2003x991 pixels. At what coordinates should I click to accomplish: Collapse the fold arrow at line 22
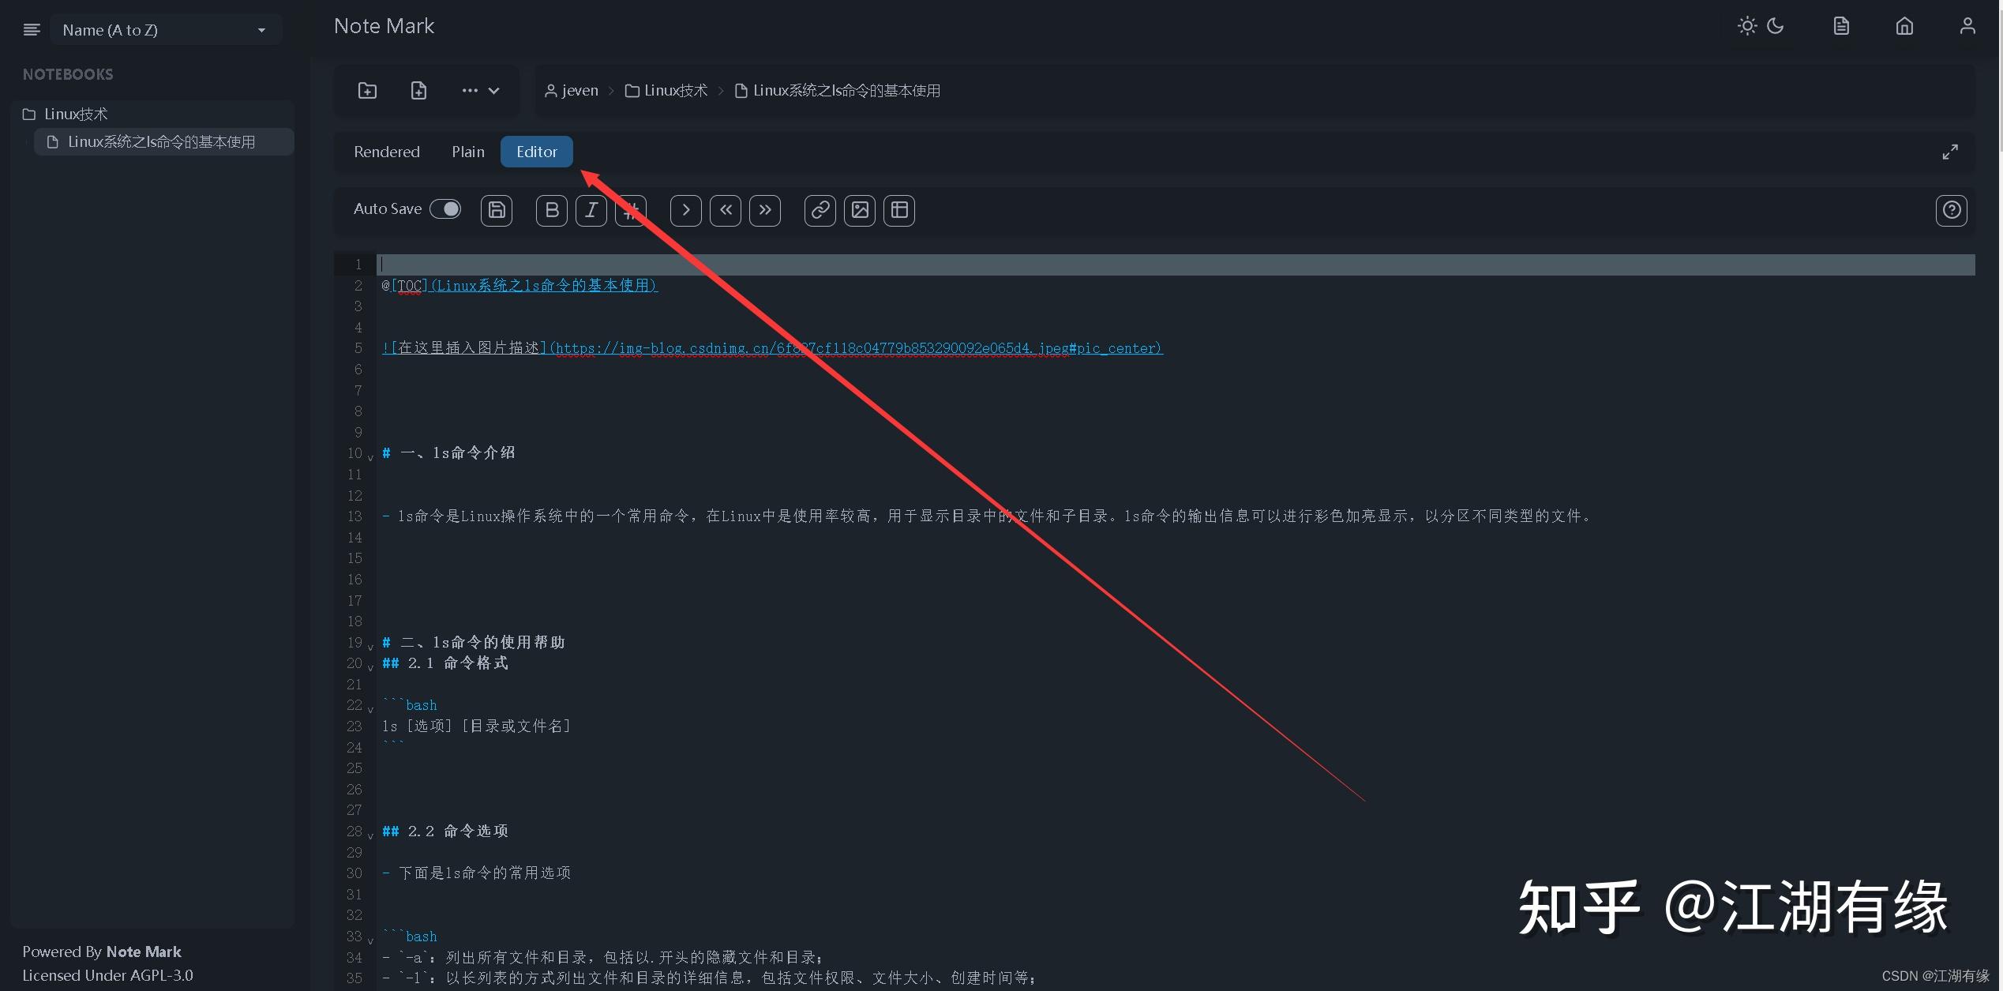[369, 708]
